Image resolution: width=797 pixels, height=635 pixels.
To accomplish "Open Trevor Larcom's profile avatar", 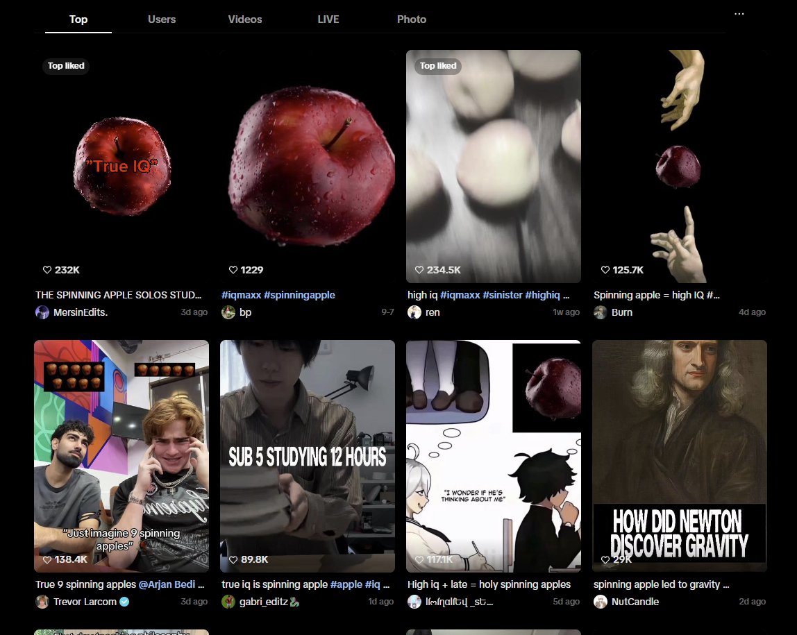I will [x=42, y=602].
